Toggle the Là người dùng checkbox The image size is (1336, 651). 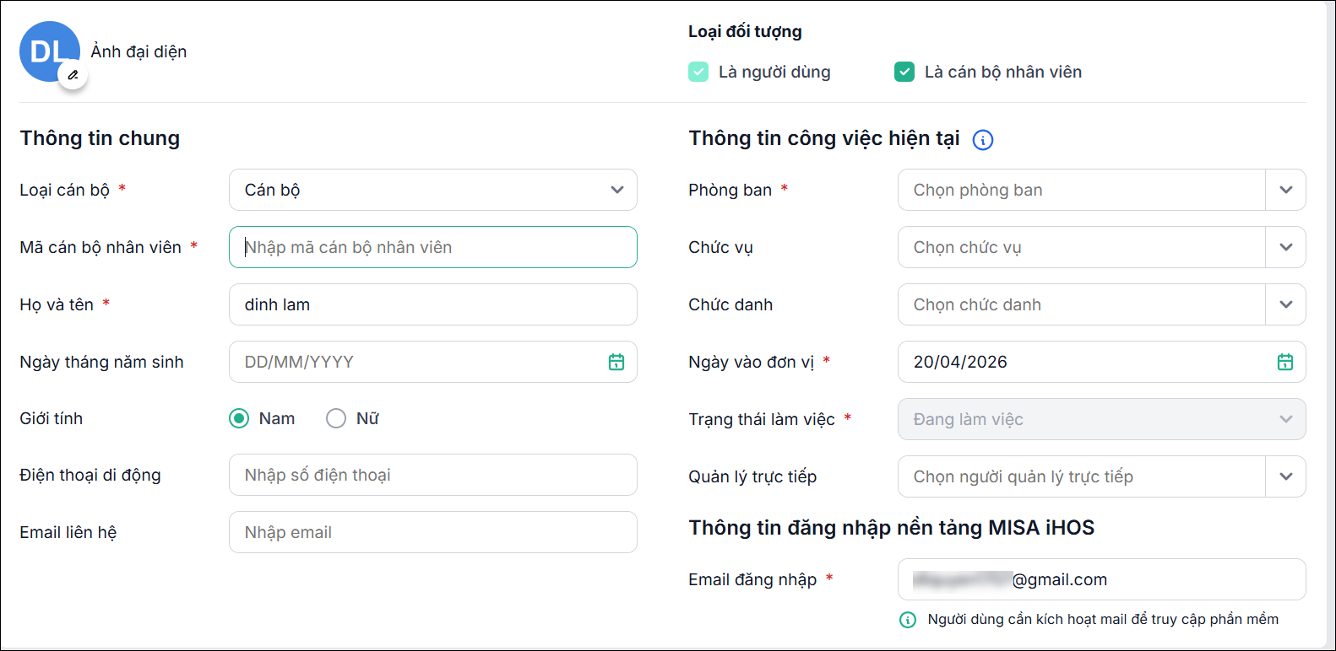tap(698, 72)
